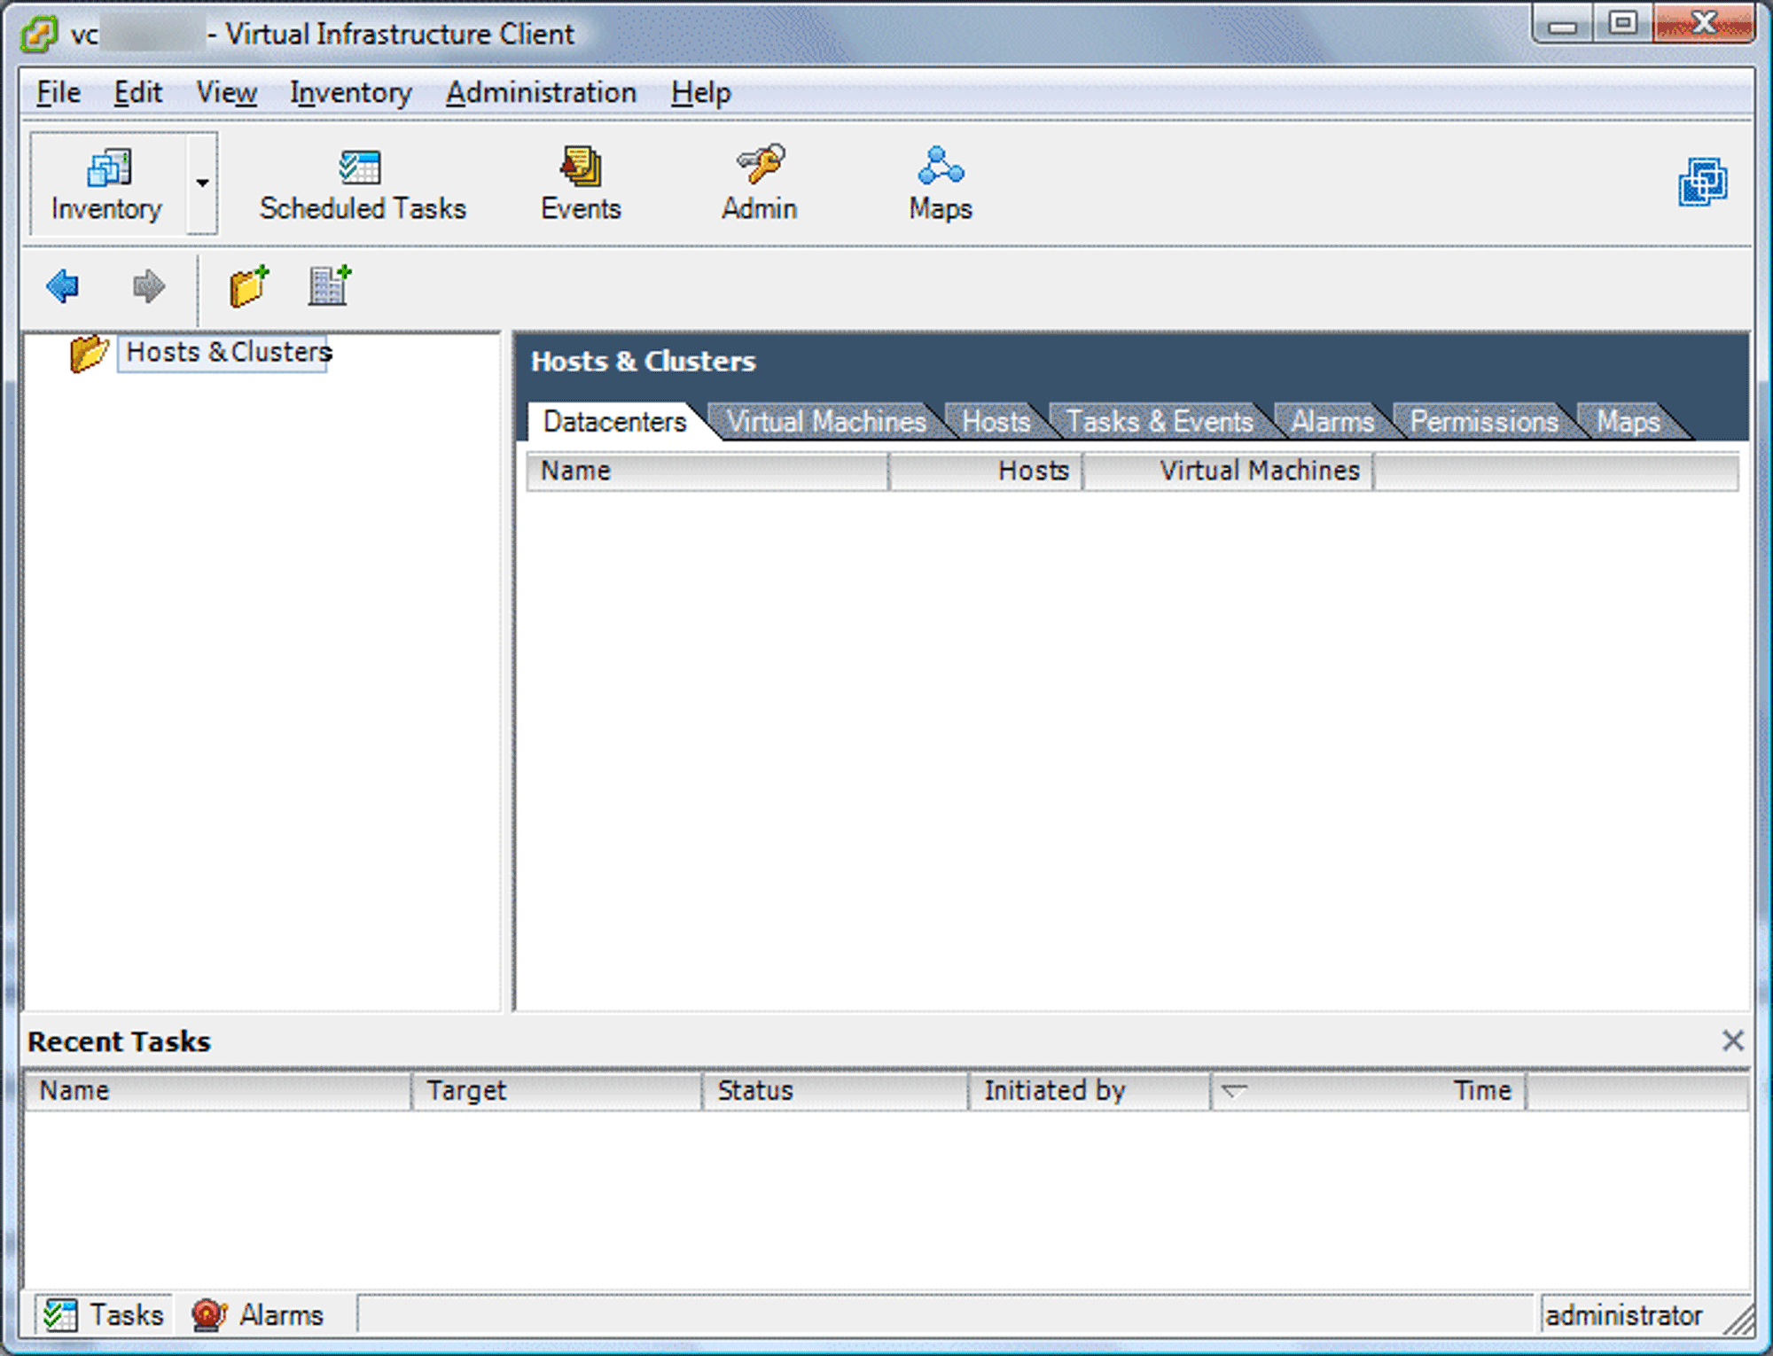This screenshot has height=1356, width=1773.
Task: Switch to the Maps tab
Action: pyautogui.click(x=1629, y=422)
